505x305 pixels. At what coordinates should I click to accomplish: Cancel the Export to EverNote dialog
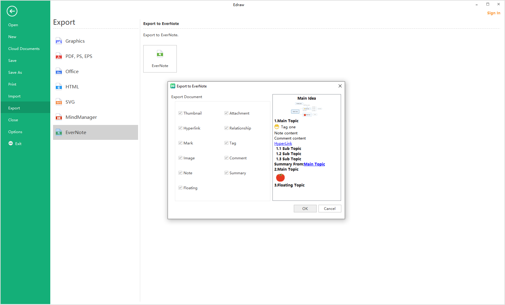329,208
